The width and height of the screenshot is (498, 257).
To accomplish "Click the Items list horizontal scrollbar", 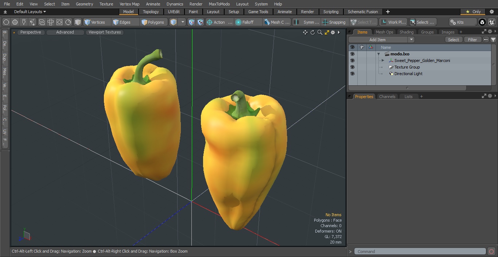I will point(407,88).
